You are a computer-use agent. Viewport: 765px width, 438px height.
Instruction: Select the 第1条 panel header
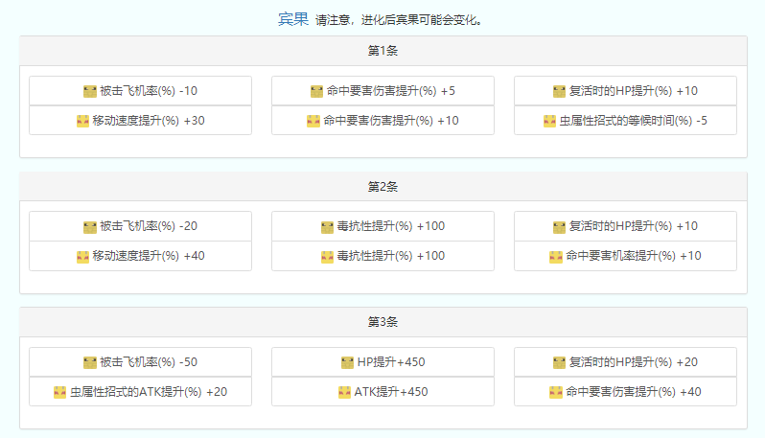[x=382, y=51]
